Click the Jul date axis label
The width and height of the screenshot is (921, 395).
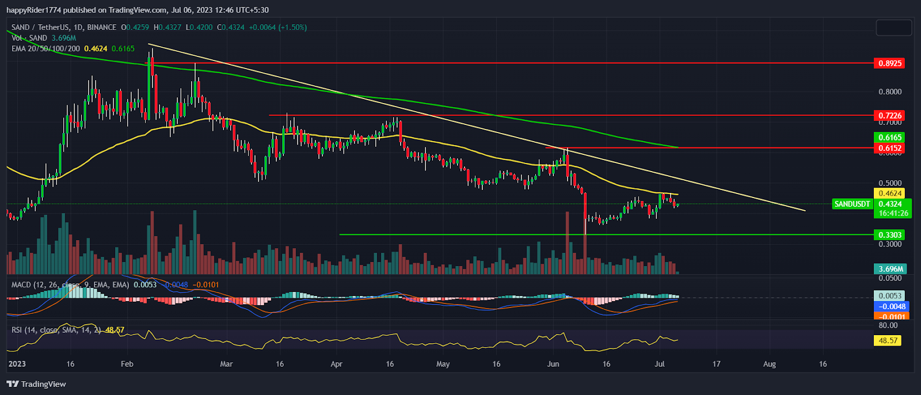(x=660, y=364)
